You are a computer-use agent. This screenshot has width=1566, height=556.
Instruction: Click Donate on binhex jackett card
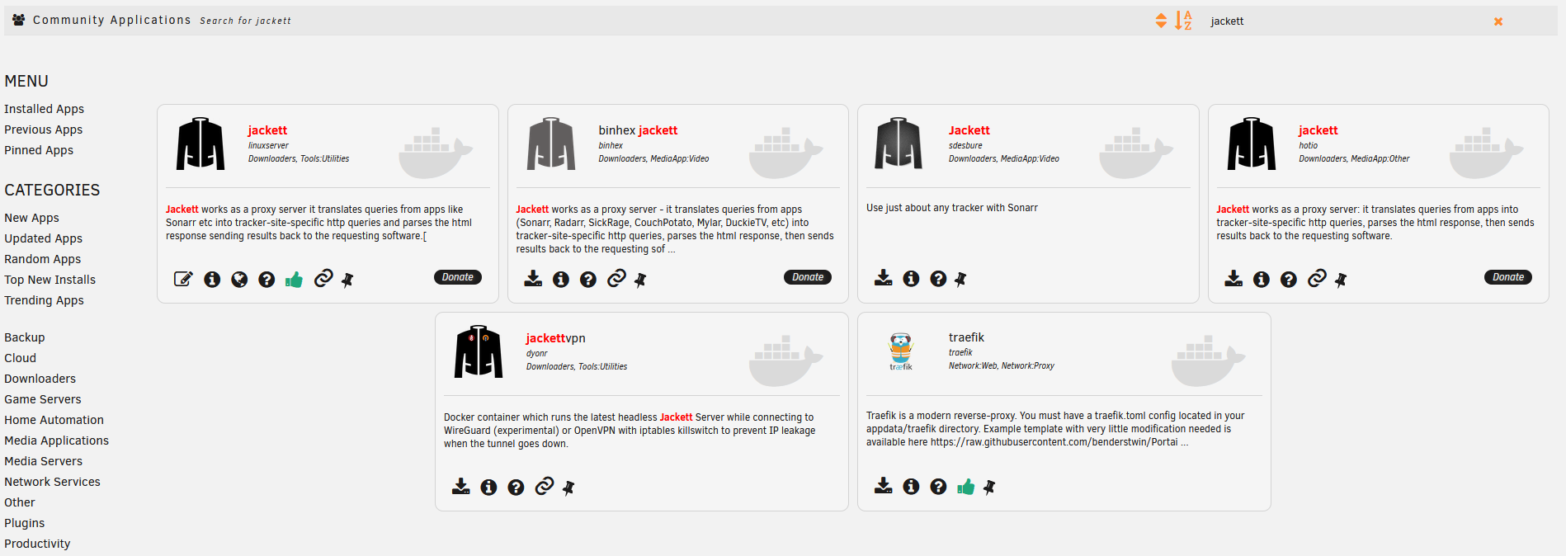point(808,277)
